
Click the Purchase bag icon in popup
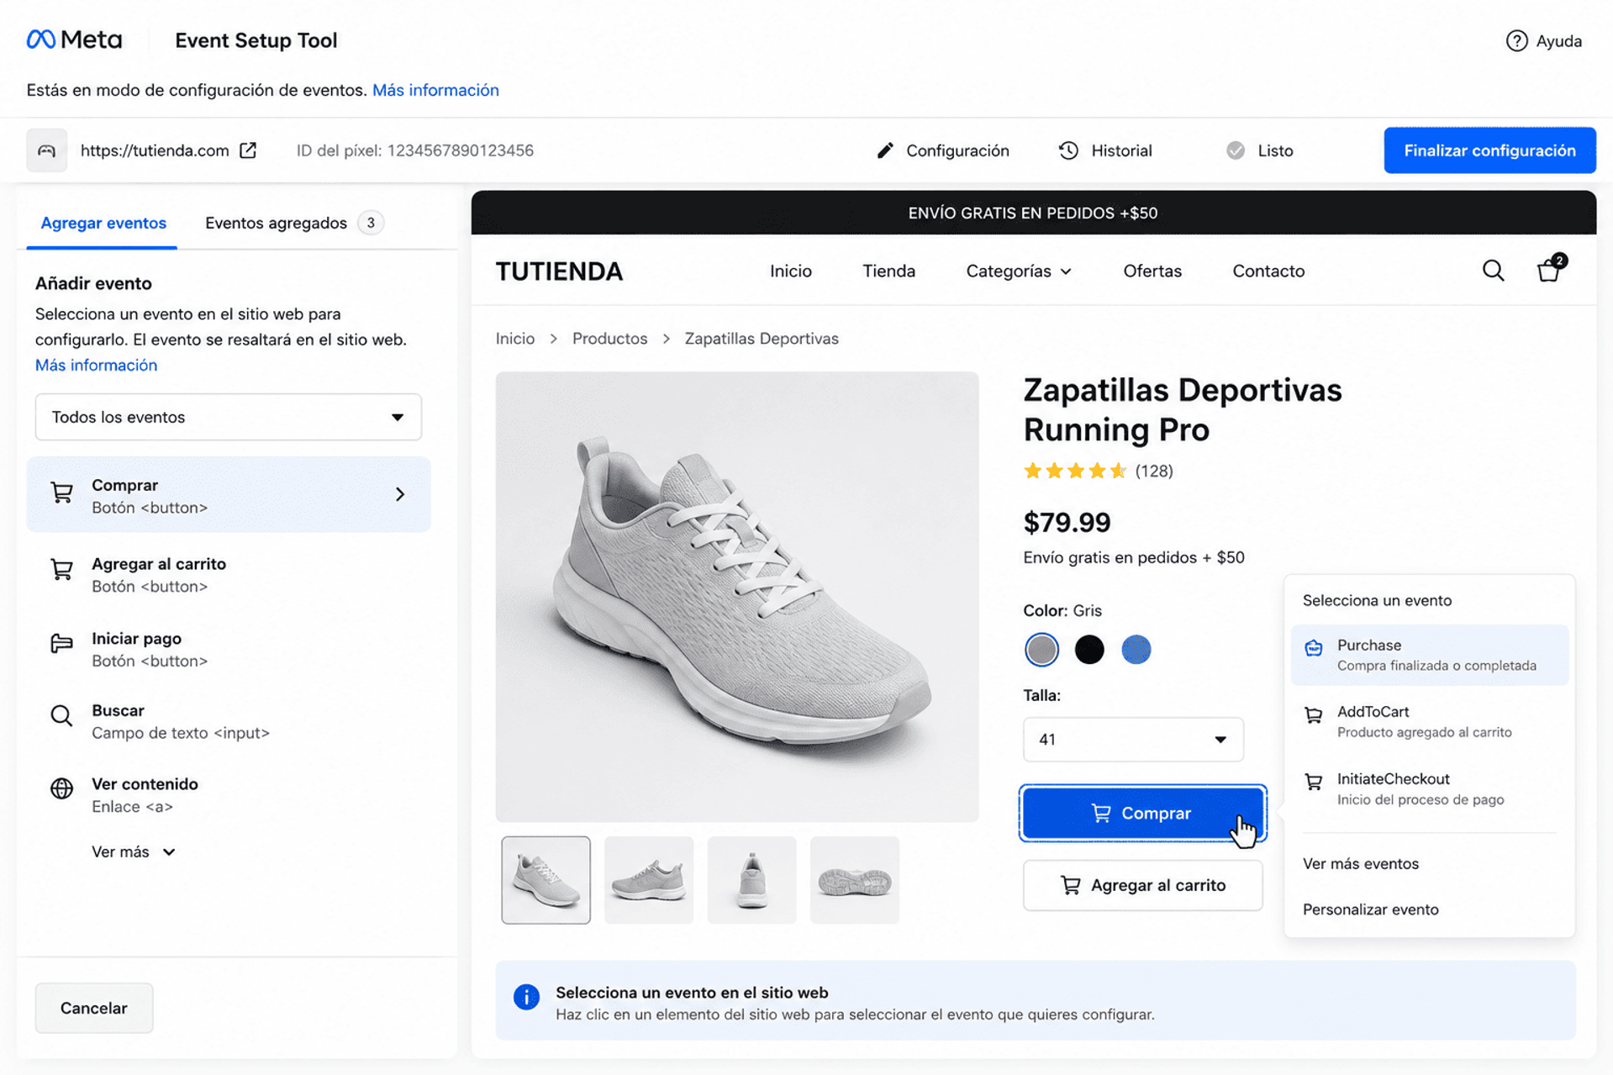tap(1313, 648)
